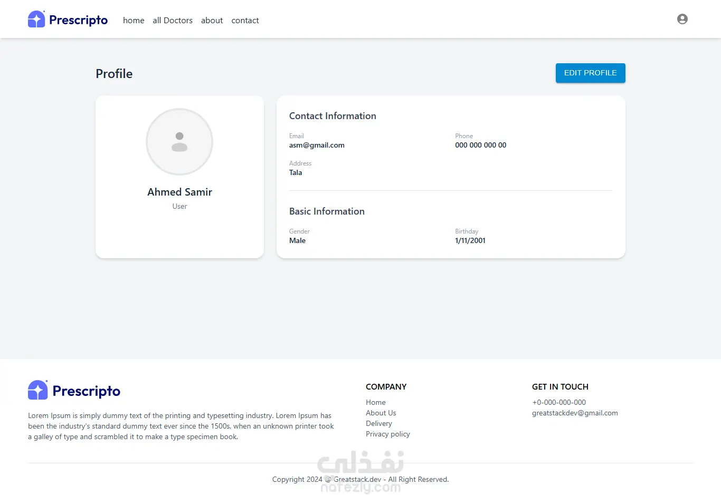Open the footer About Us link
The image size is (721, 495).
point(381,413)
